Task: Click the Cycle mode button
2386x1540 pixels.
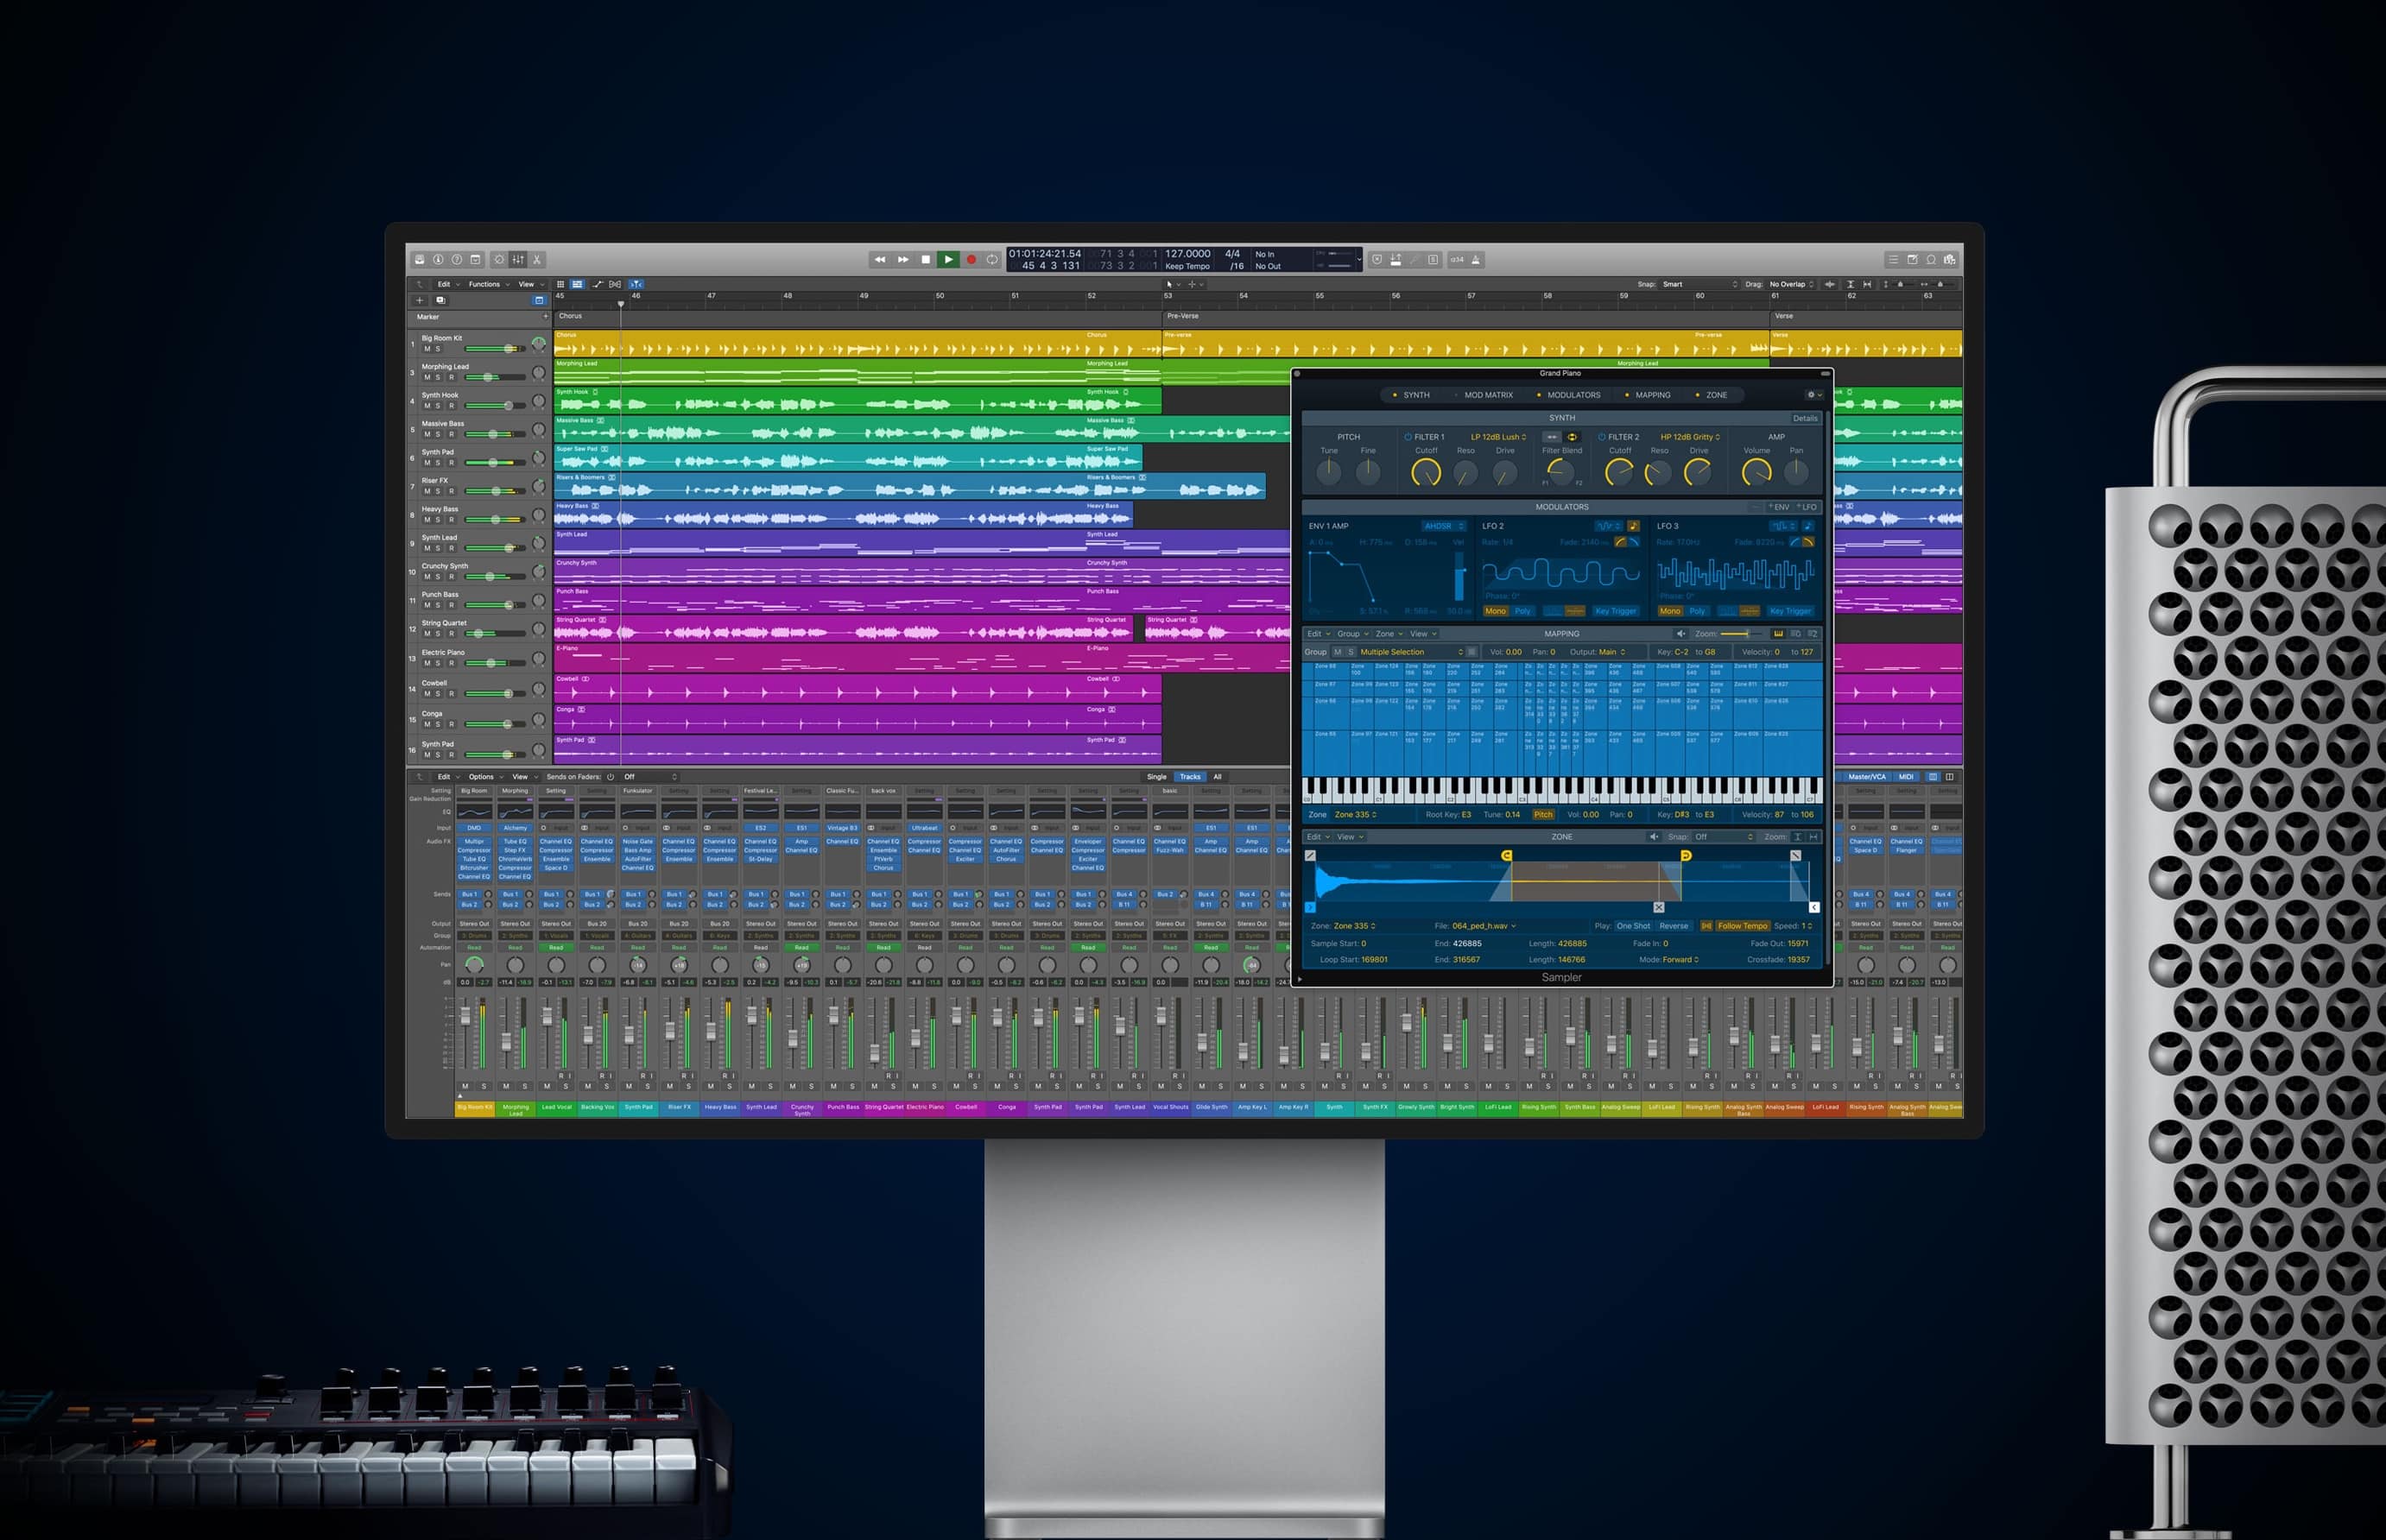Action: click(992, 259)
